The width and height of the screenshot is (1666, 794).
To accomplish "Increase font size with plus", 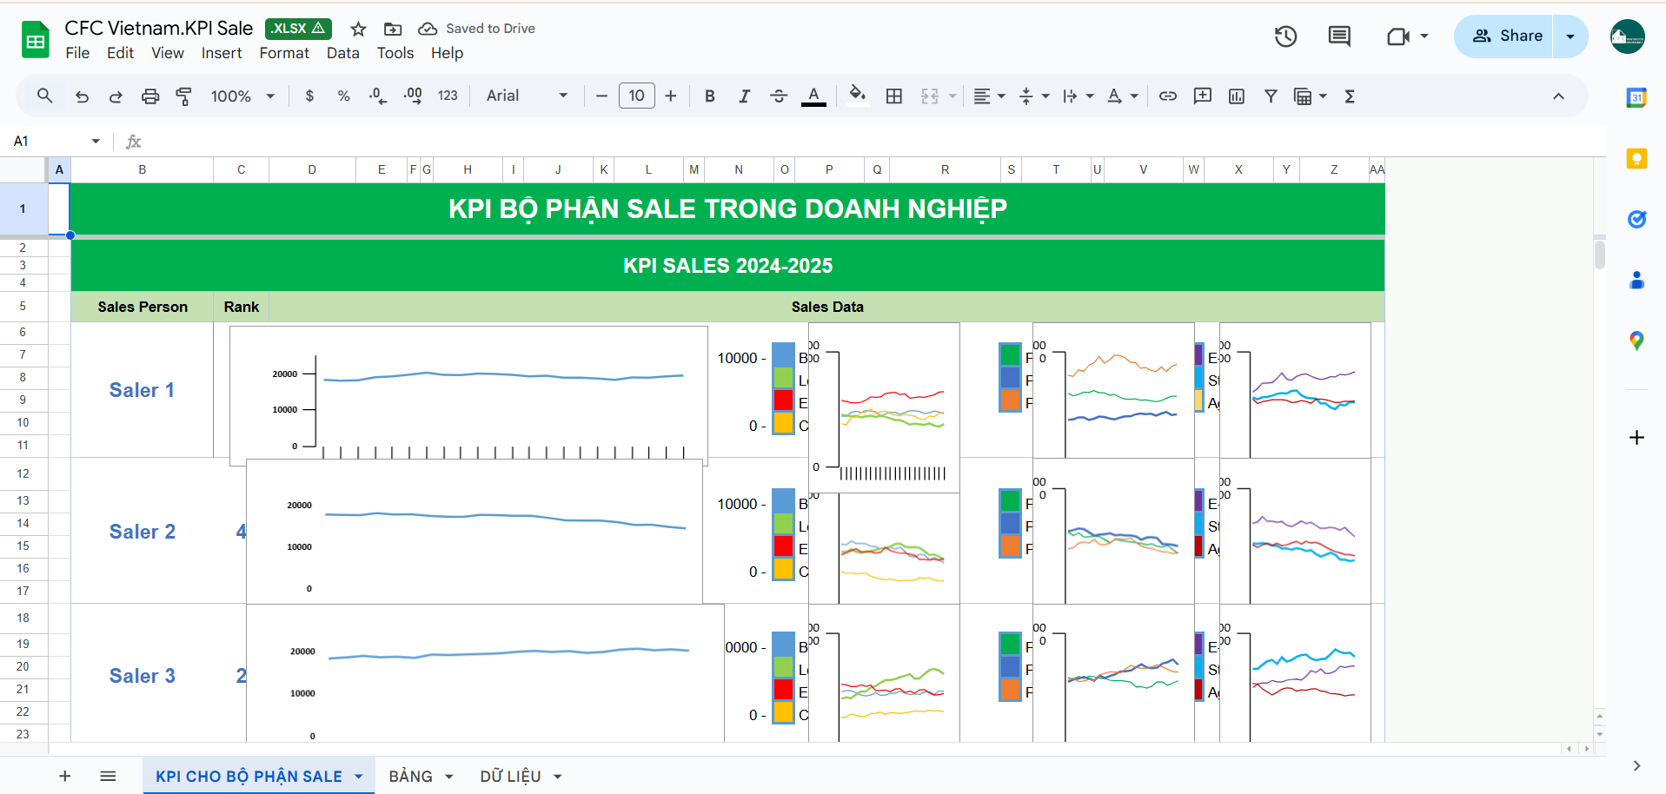I will click(670, 96).
